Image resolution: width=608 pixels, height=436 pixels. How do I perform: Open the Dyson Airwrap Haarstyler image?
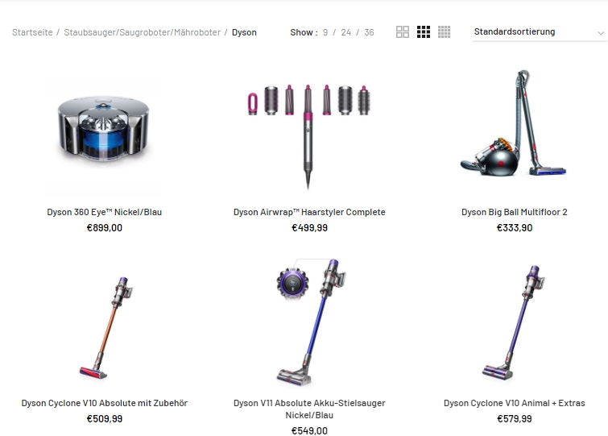point(309,135)
